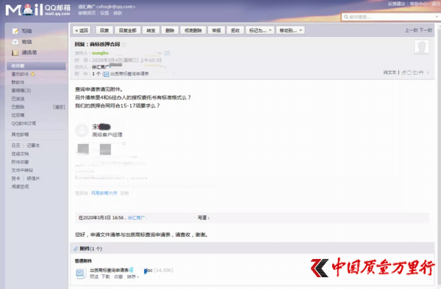Image resolution: width=441 pixels, height=289 pixels.
Task: Open 草稿箱(3) drafts folder
Action: coord(21,90)
